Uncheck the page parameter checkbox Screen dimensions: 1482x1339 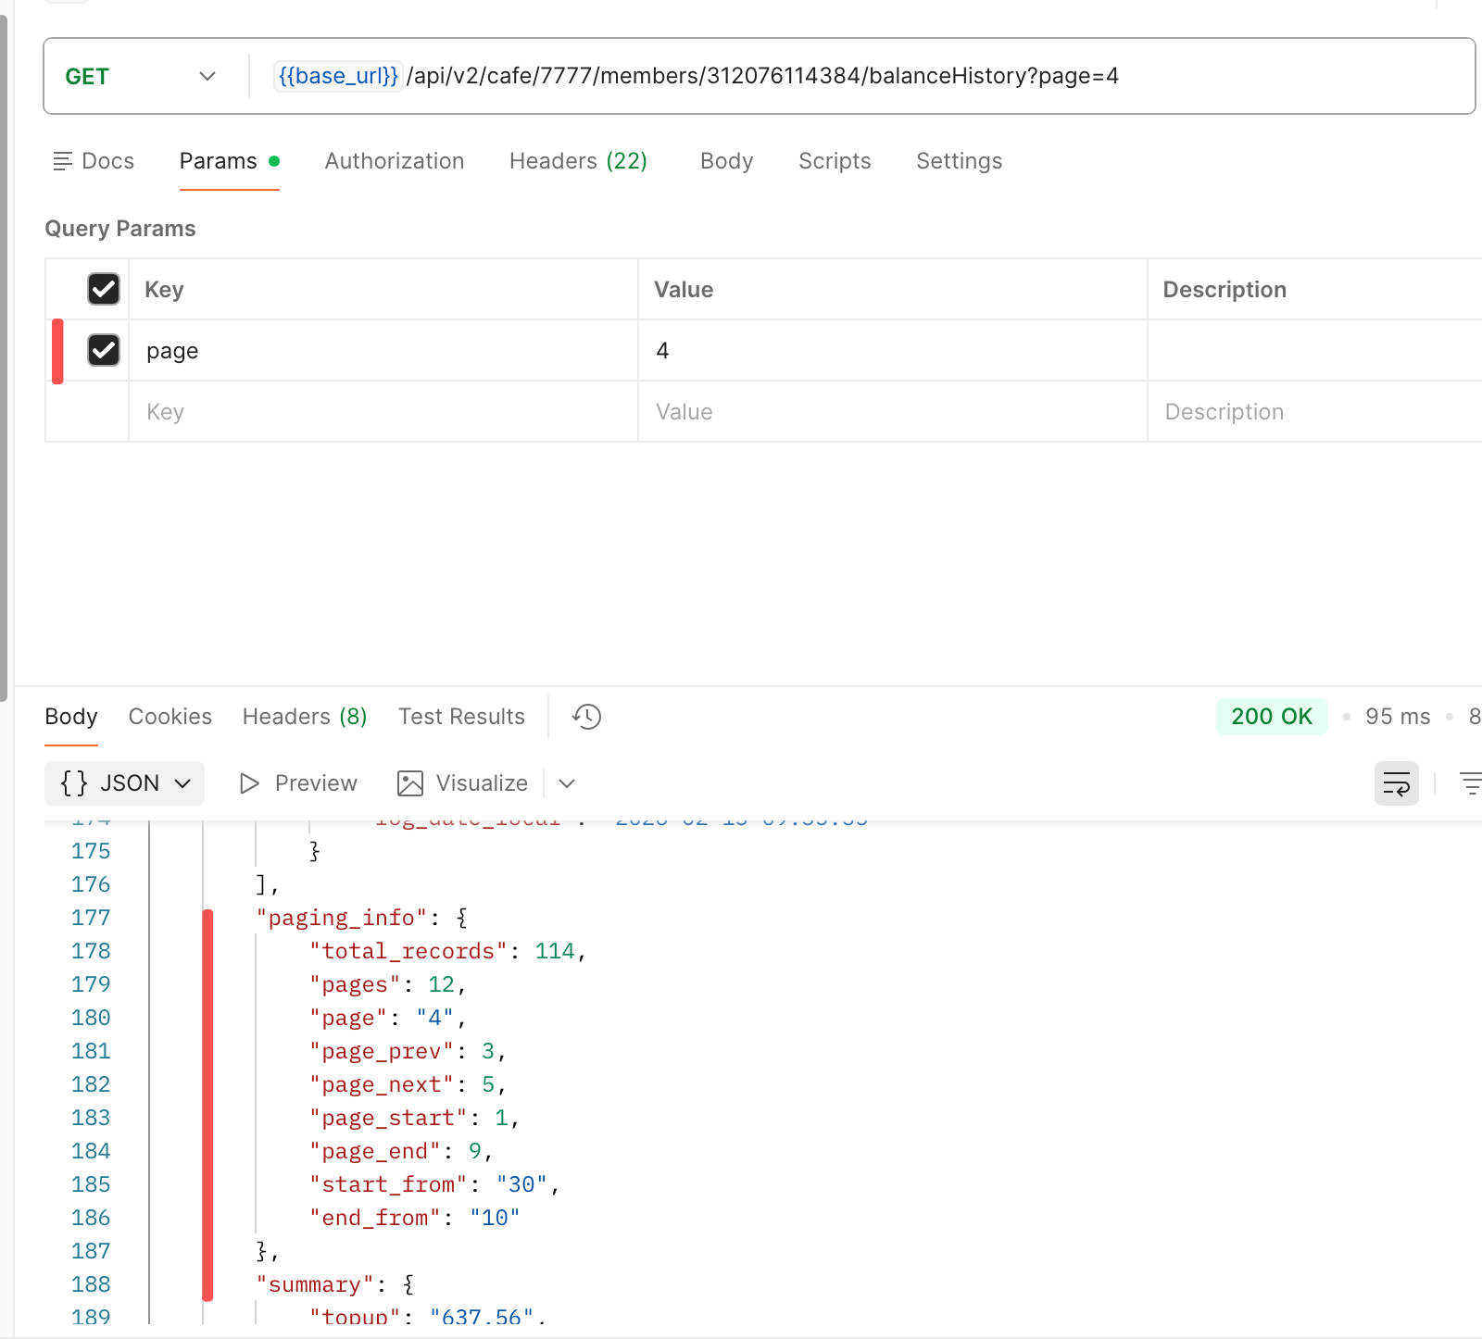coord(104,351)
